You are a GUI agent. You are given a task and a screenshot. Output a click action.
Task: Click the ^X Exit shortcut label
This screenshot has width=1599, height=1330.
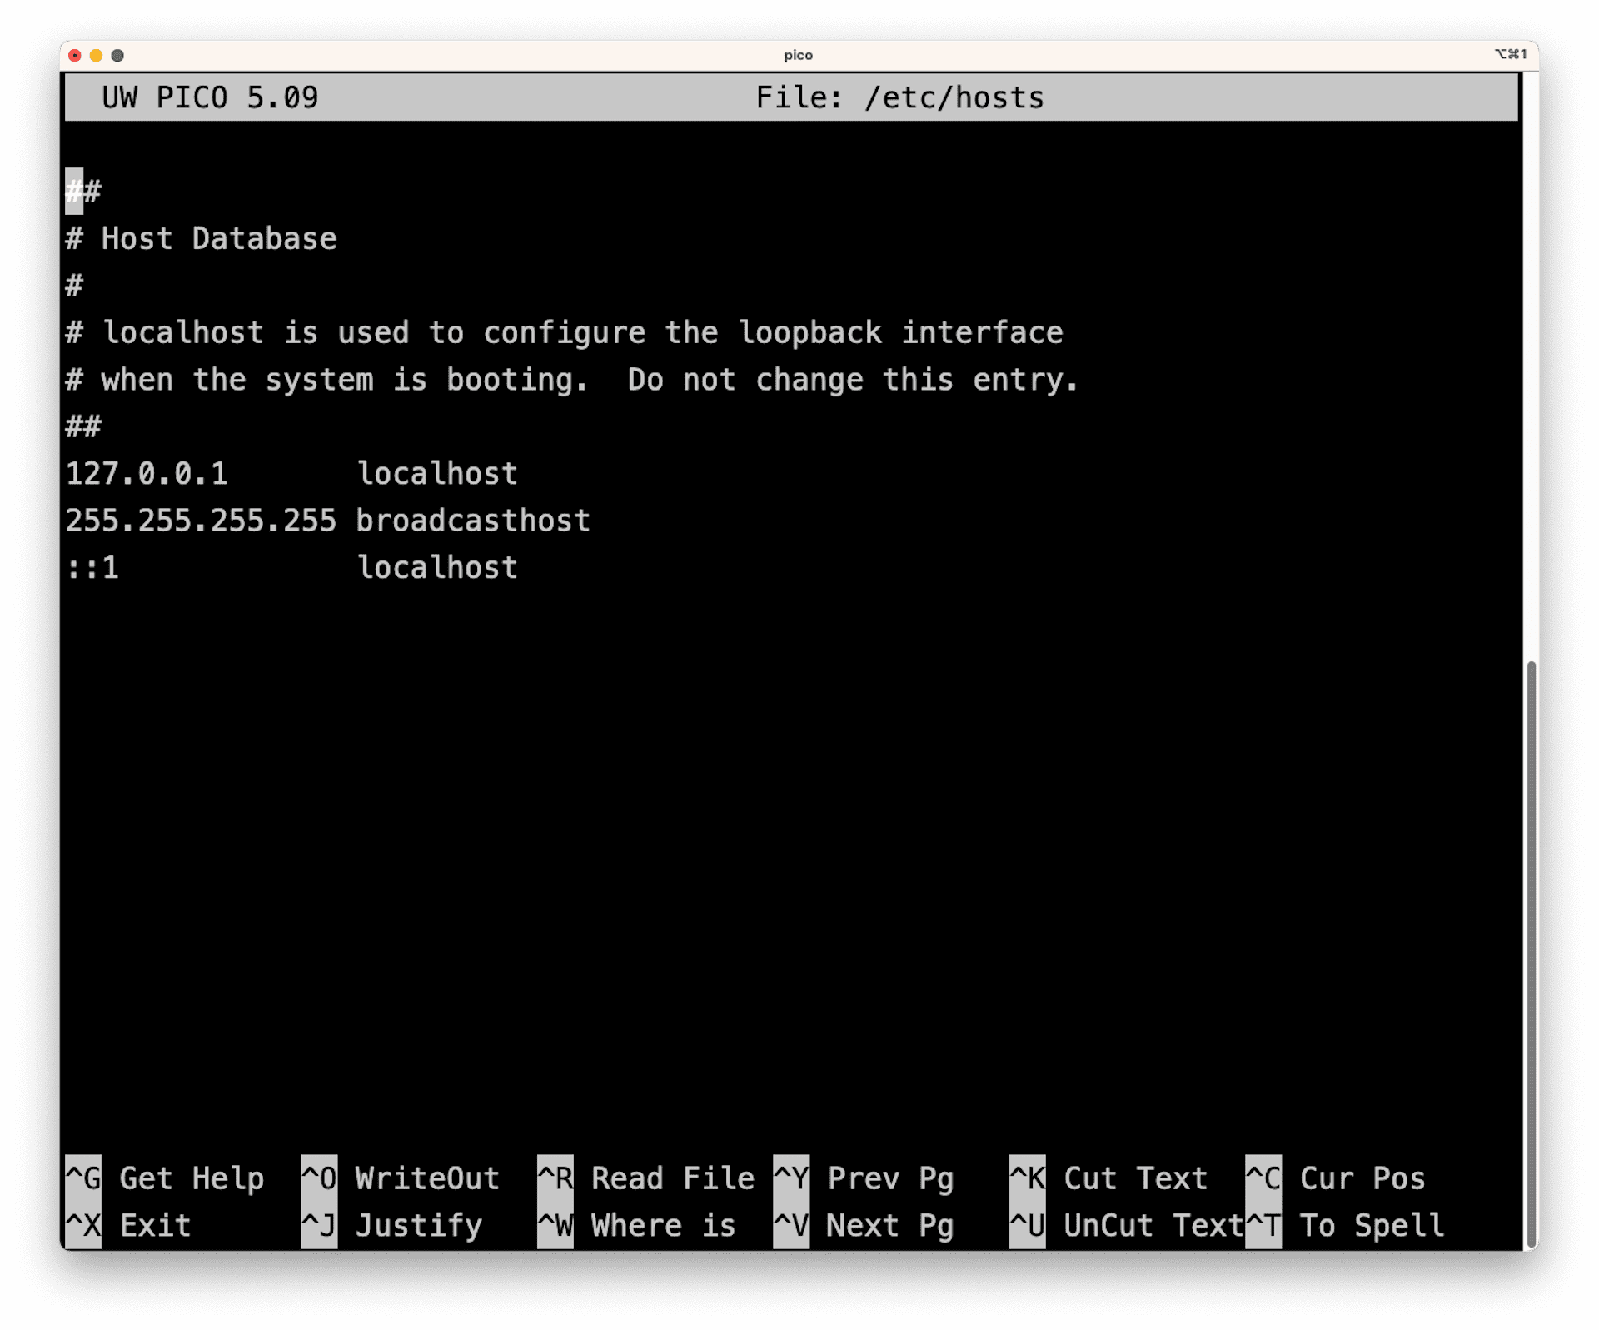point(128,1226)
